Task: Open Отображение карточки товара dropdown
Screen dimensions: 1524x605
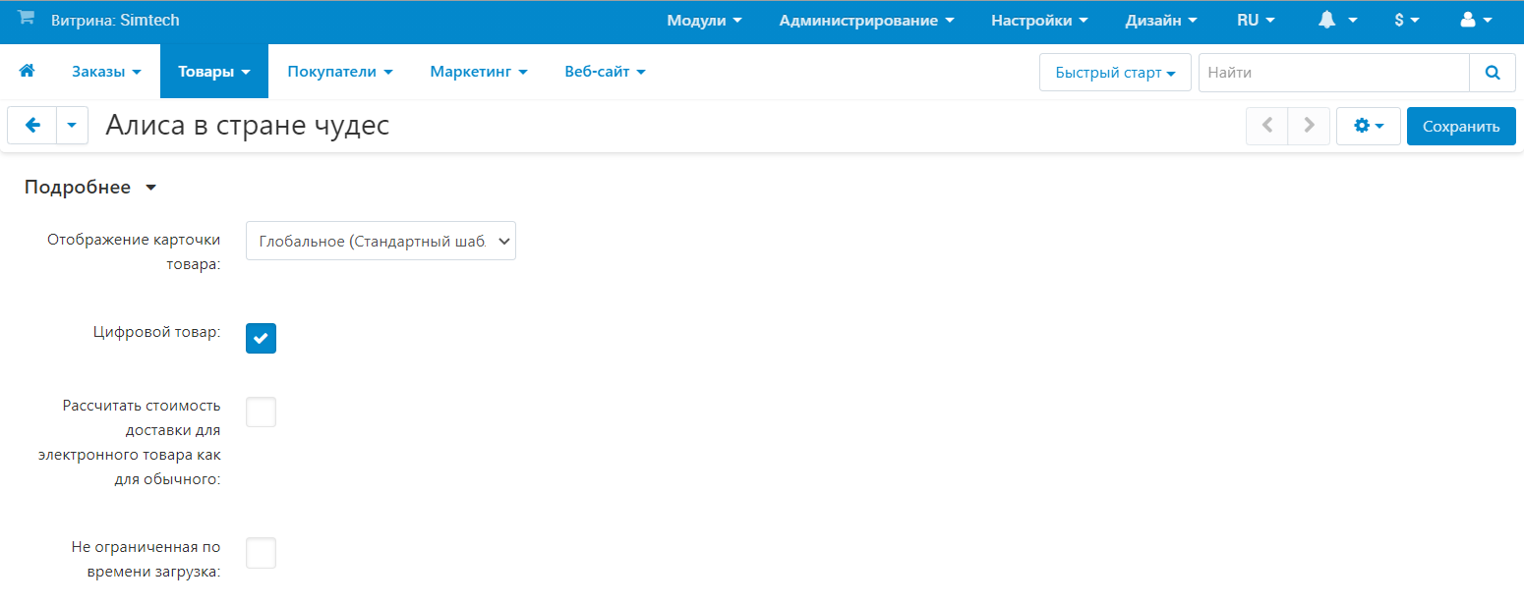Action: click(381, 241)
